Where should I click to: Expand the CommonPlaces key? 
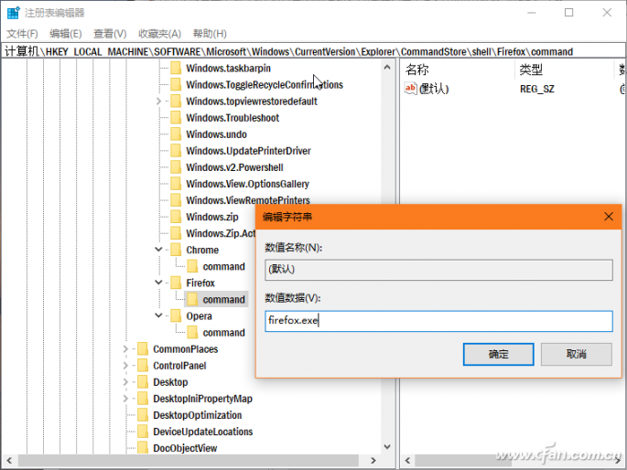pos(125,349)
